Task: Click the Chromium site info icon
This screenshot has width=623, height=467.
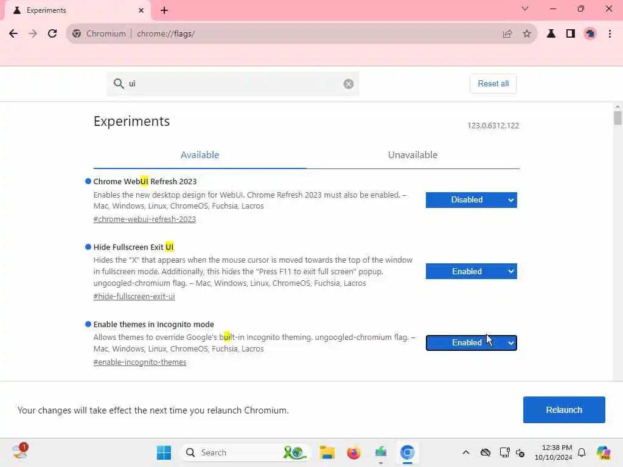Action: (x=77, y=34)
